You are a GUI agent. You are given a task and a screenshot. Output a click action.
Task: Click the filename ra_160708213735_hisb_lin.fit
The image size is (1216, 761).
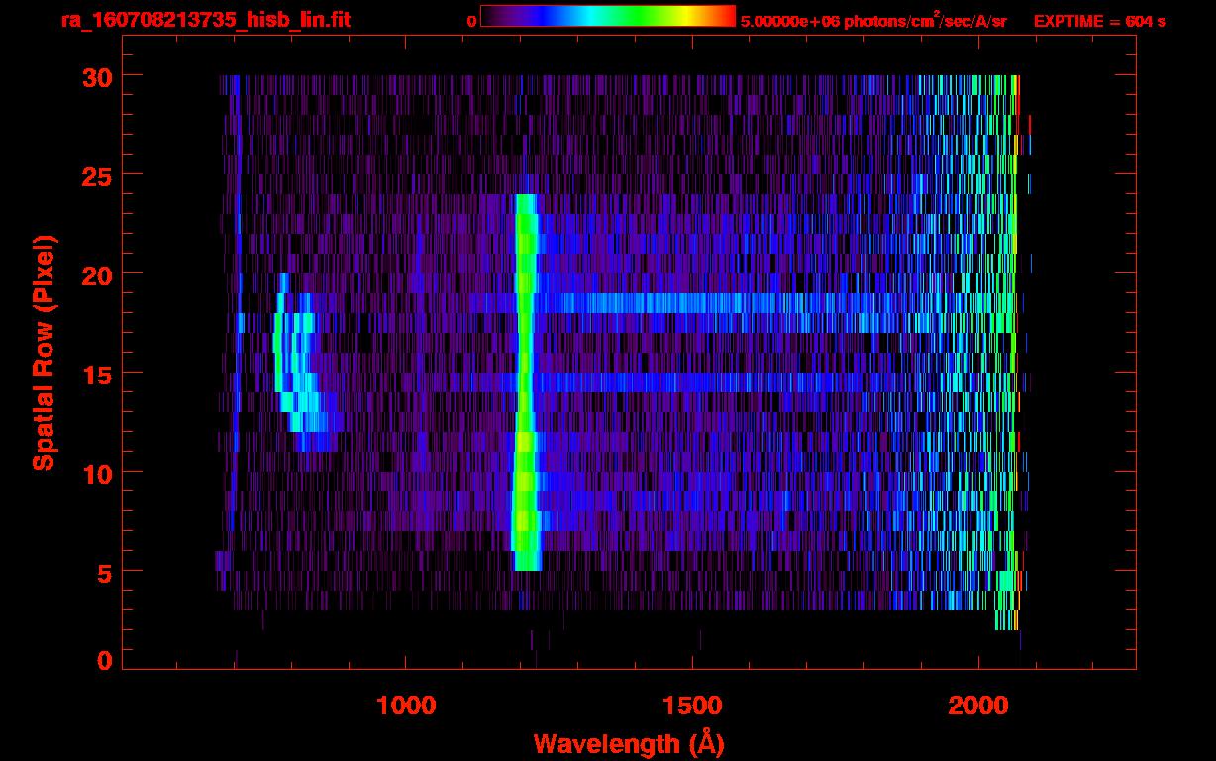205,20
